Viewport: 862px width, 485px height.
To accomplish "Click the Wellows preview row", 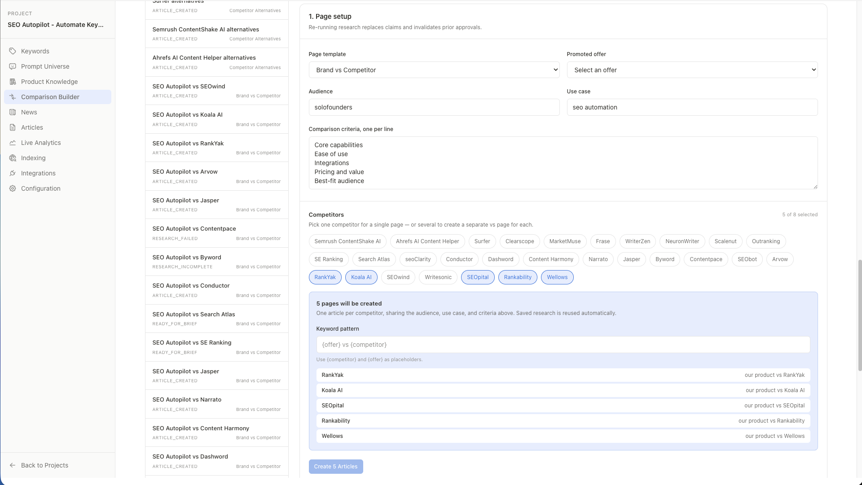I will tap(563, 436).
